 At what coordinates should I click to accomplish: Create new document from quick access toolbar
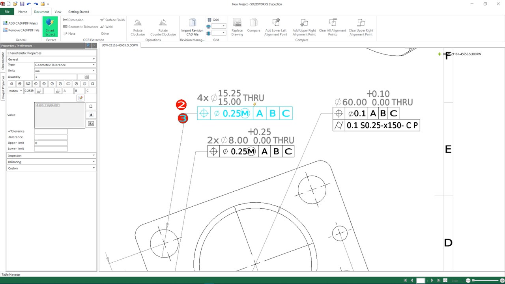(x=9, y=4)
